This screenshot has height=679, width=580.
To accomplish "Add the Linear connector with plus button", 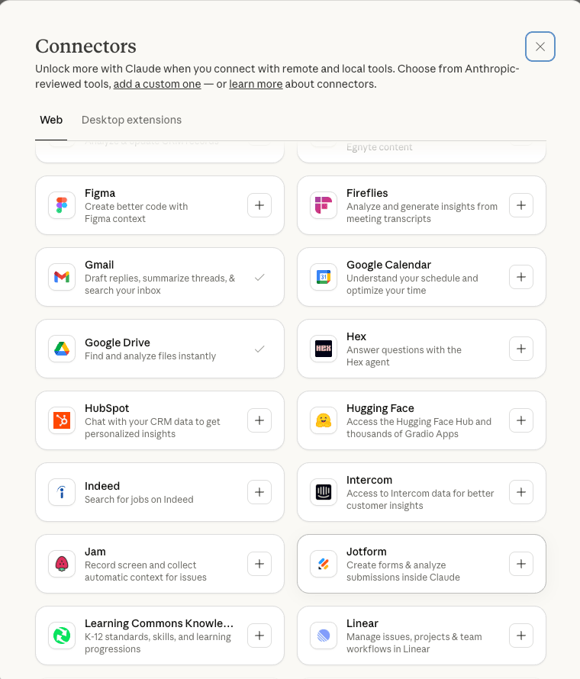I will (x=521, y=636).
